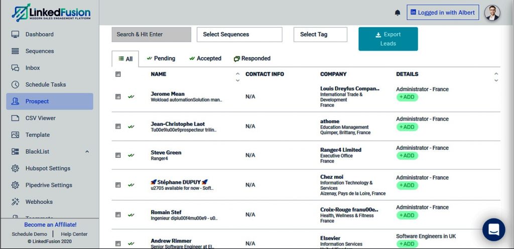Check the box for Steve Green
514x249 pixels.
(118, 155)
